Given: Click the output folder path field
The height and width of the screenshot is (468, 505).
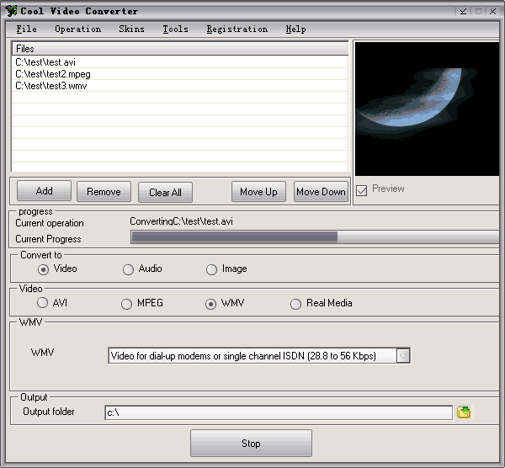Looking at the screenshot, I should pyautogui.click(x=278, y=412).
